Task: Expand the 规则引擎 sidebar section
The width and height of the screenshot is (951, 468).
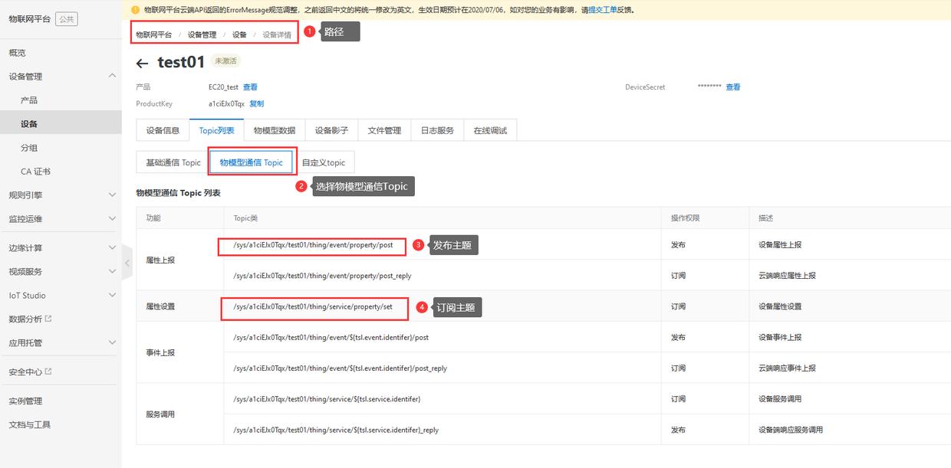Action: [x=111, y=195]
